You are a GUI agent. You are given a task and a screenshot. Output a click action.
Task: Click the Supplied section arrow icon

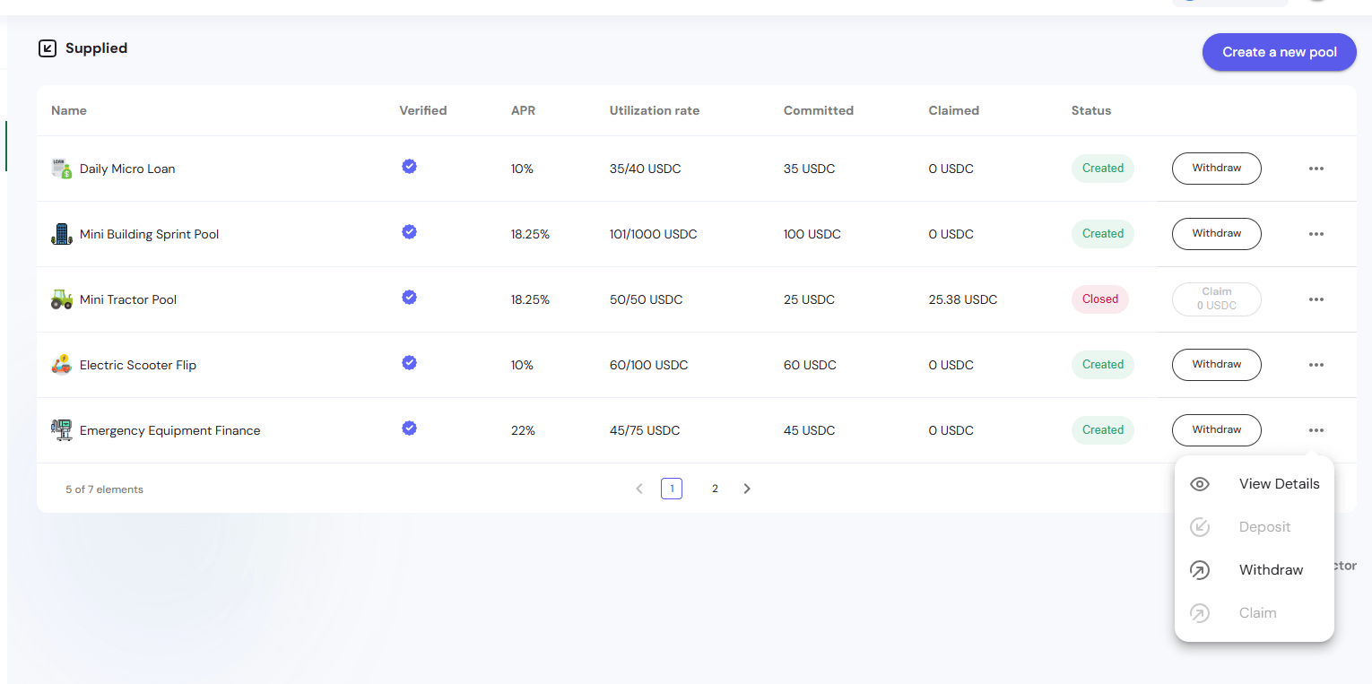(x=48, y=48)
